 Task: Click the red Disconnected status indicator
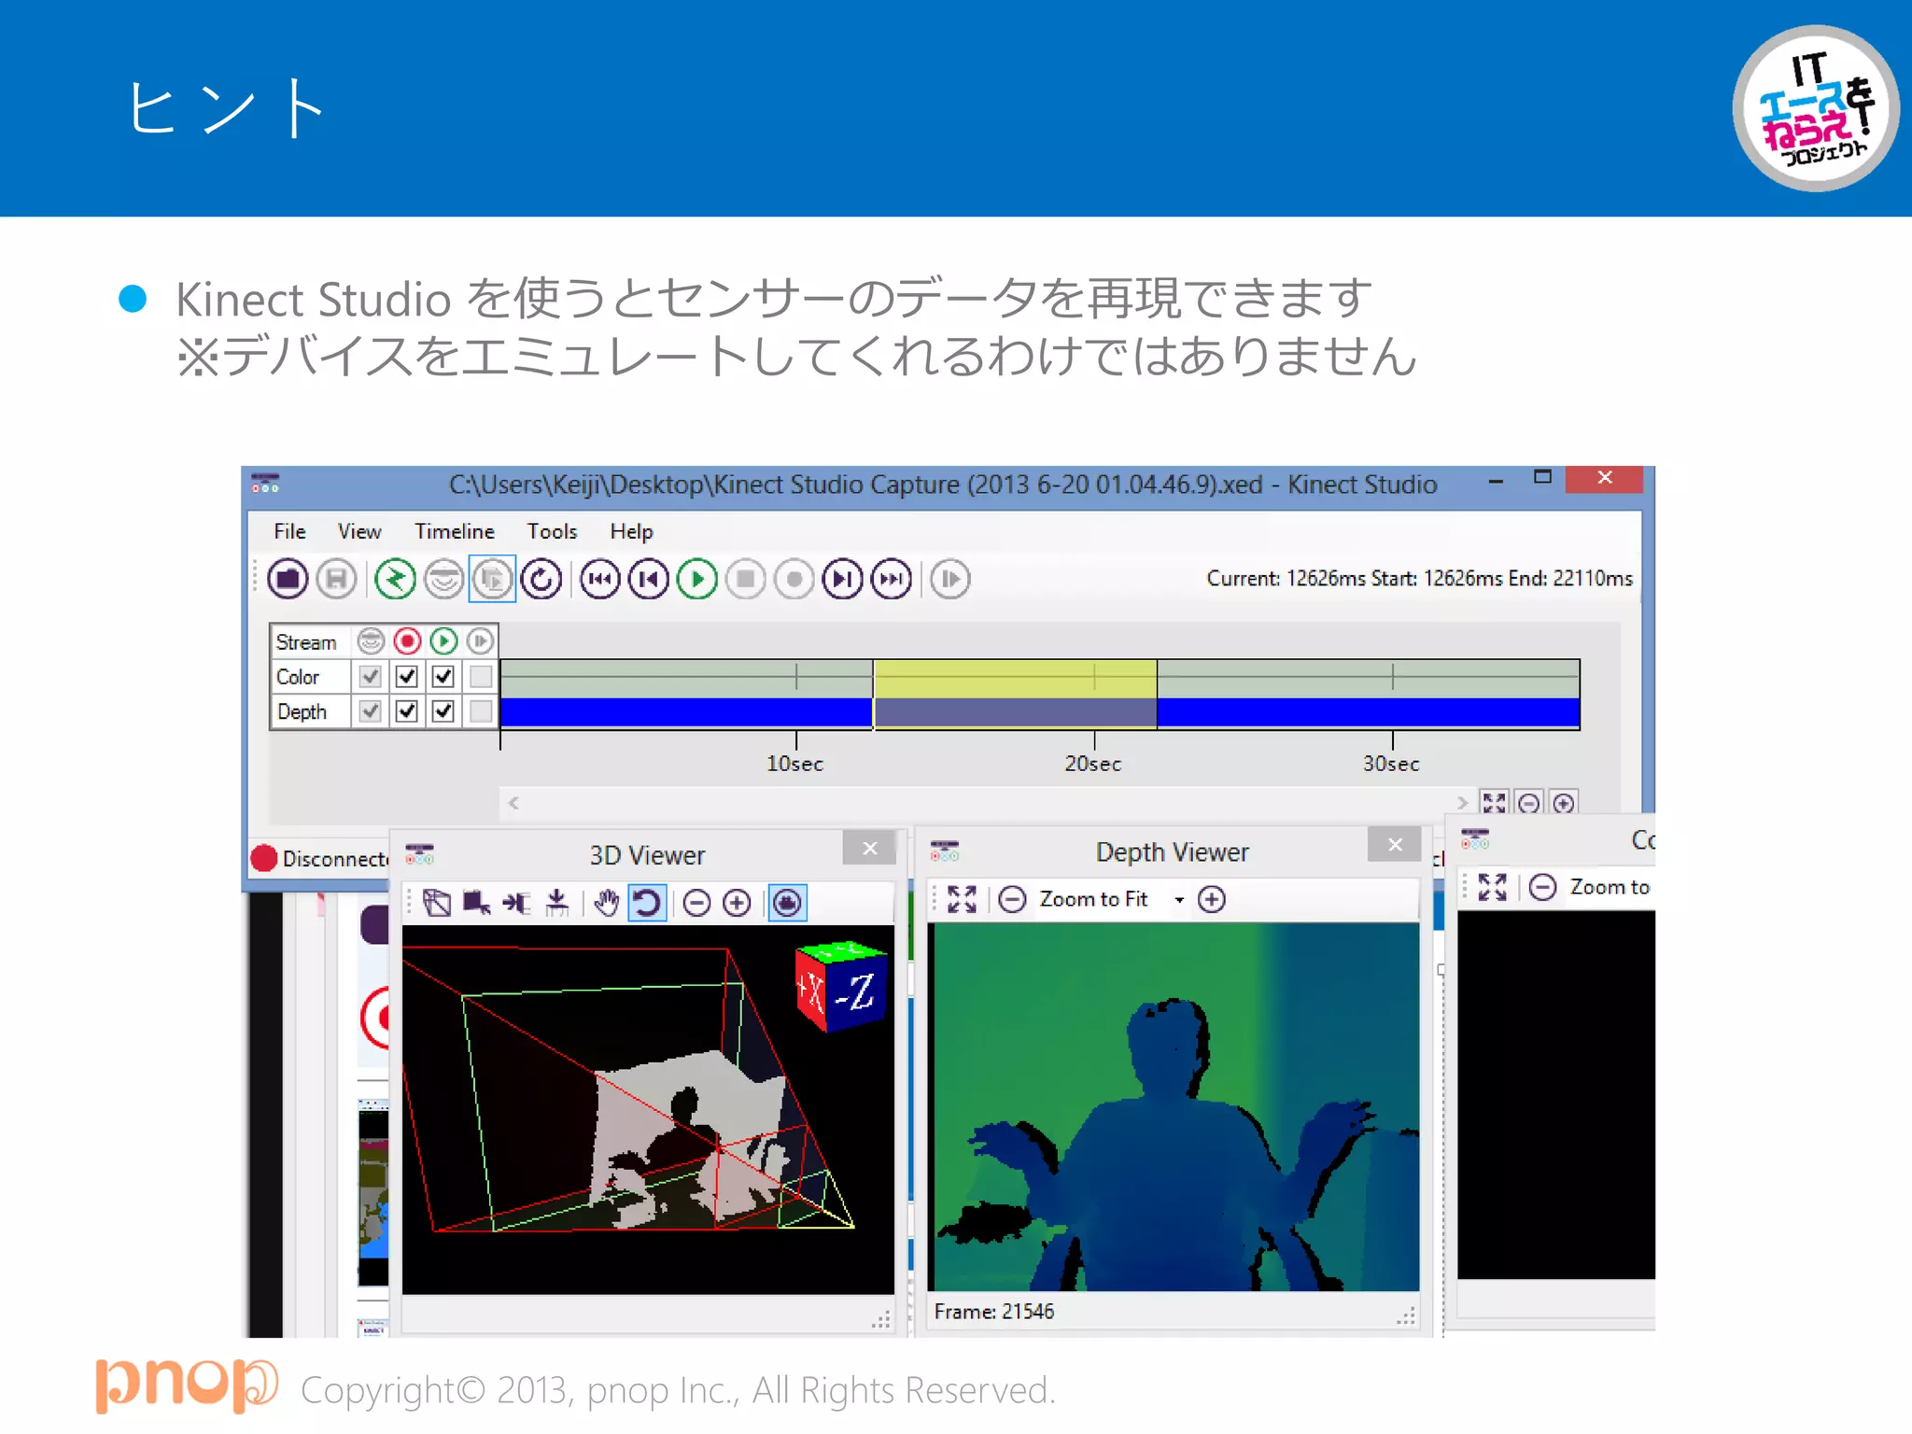pyautogui.click(x=264, y=858)
